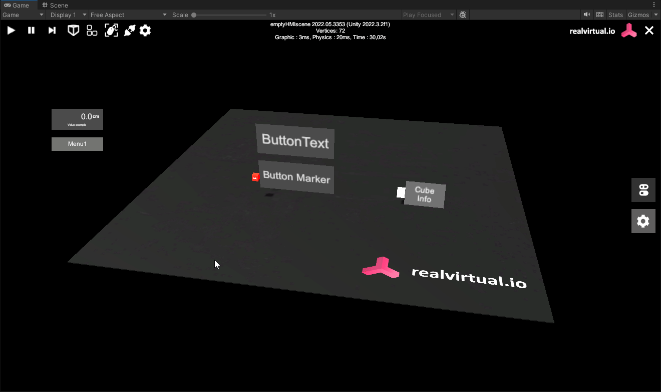Expand the Gizmos dropdown arrow

656,15
